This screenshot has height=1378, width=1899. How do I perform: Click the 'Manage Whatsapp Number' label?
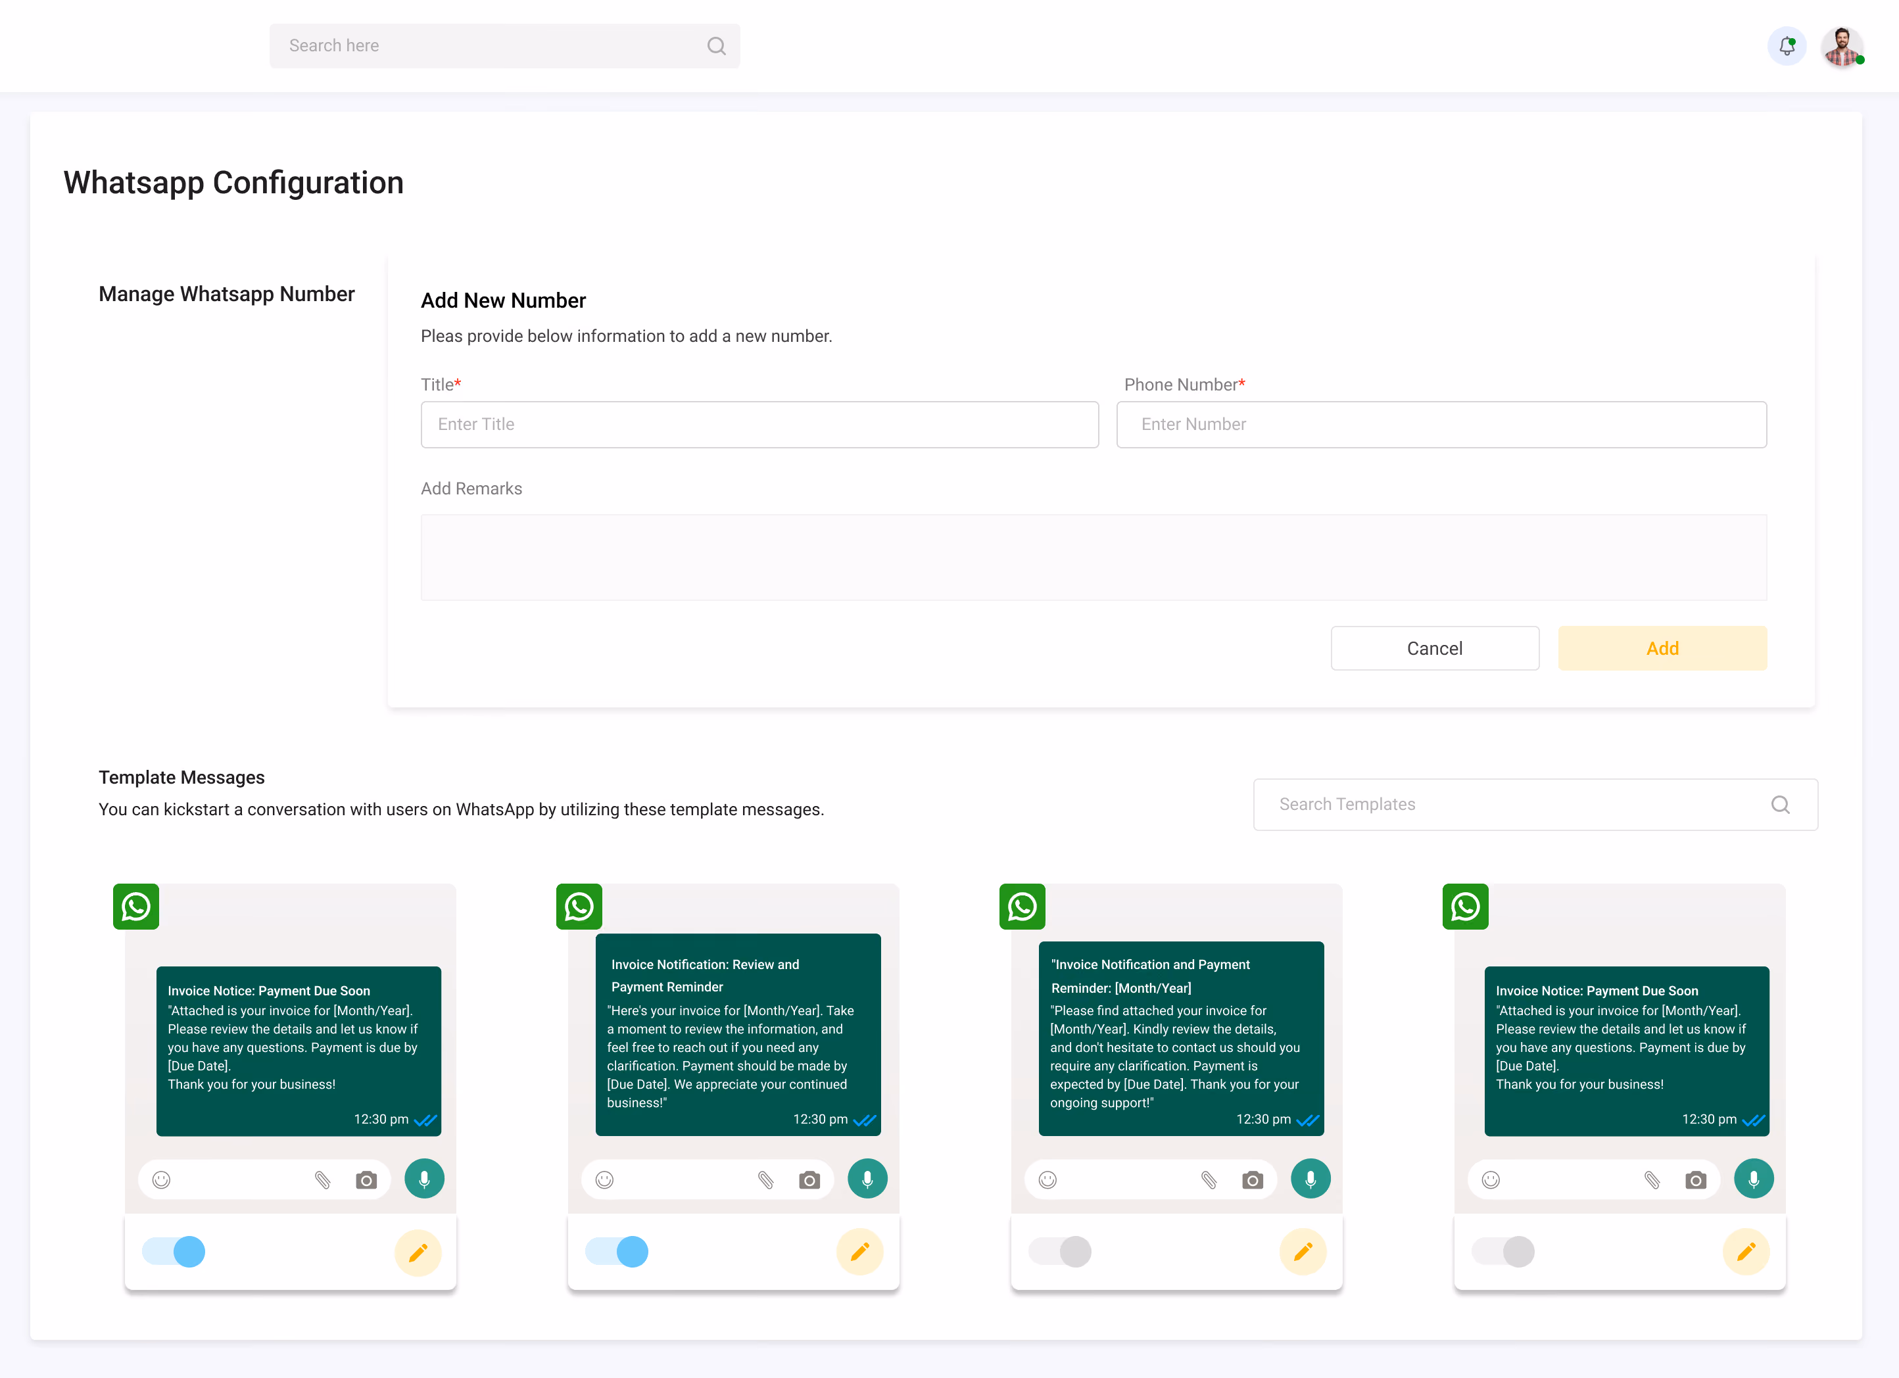click(x=226, y=294)
